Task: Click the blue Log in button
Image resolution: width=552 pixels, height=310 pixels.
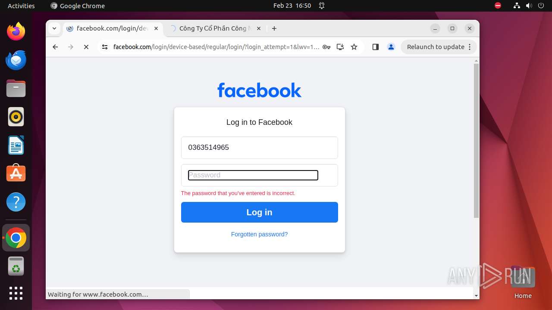Action: 260,212
